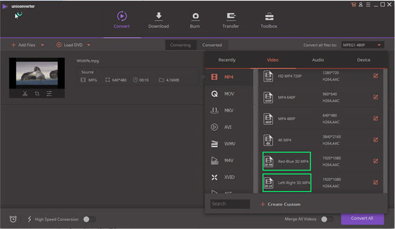Click the scissors trim icon under thumbnail
Viewport: 395px width, 229px height.
(x=25, y=93)
